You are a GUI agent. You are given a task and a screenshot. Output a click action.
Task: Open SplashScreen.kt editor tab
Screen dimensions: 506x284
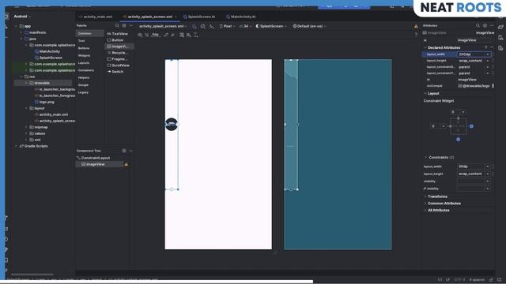(199, 17)
